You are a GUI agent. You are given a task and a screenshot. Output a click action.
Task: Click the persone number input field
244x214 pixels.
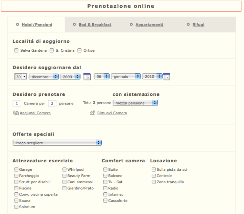tap(52, 103)
